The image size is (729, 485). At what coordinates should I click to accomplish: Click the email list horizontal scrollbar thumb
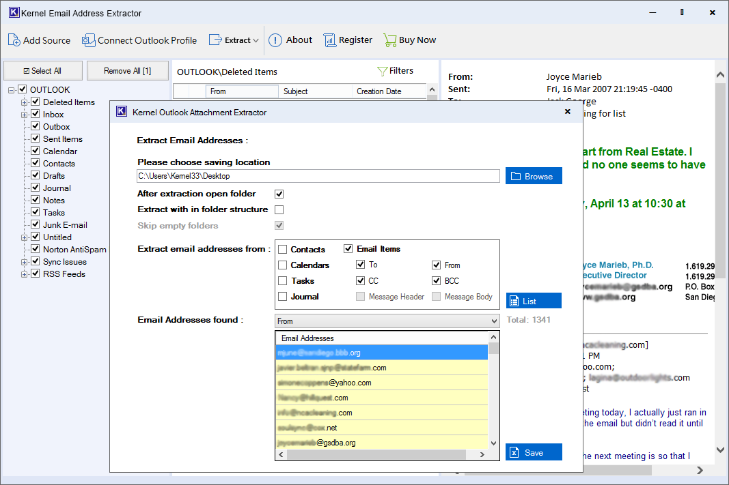[x=376, y=455]
